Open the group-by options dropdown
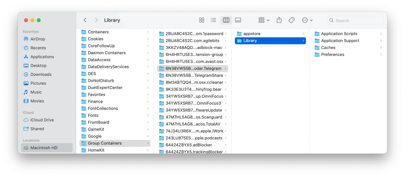This screenshot has width=405, height=177. click(x=264, y=20)
